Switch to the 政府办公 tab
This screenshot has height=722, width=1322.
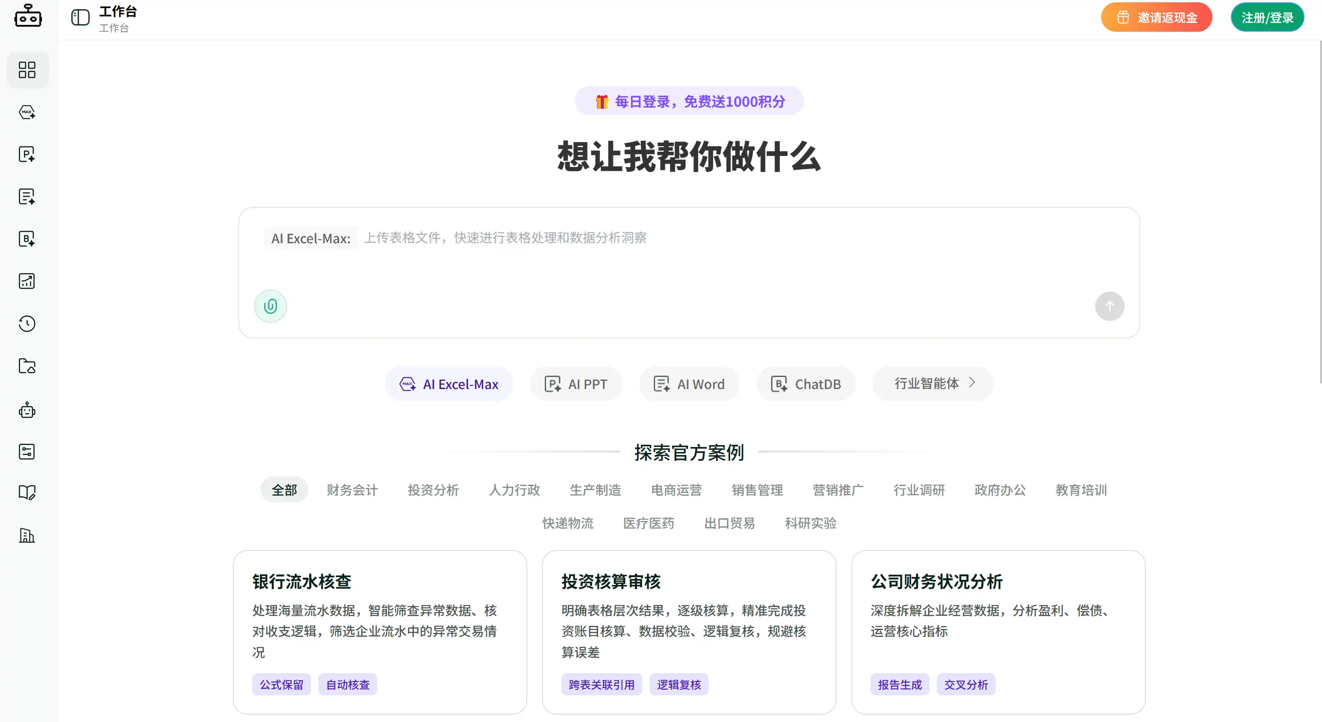1000,490
